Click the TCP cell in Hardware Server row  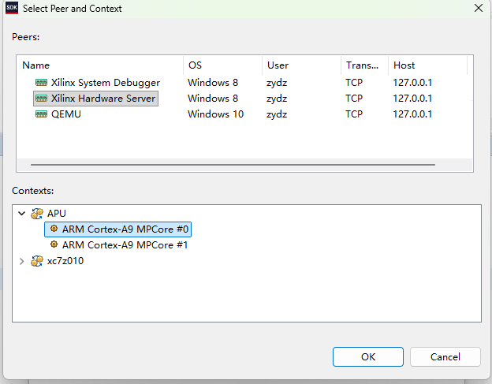tap(354, 99)
